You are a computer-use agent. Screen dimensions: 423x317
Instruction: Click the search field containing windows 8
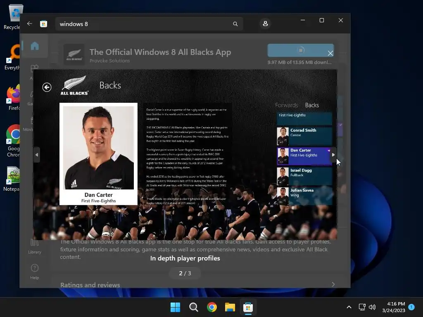coord(149,24)
